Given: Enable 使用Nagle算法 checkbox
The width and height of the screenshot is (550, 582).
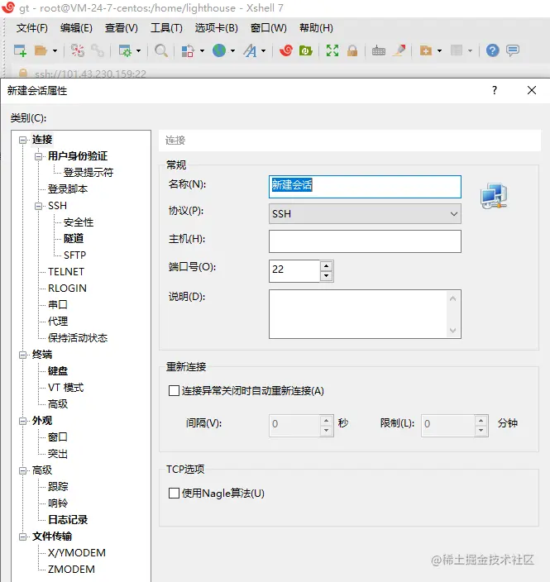Looking at the screenshot, I should coord(174,494).
